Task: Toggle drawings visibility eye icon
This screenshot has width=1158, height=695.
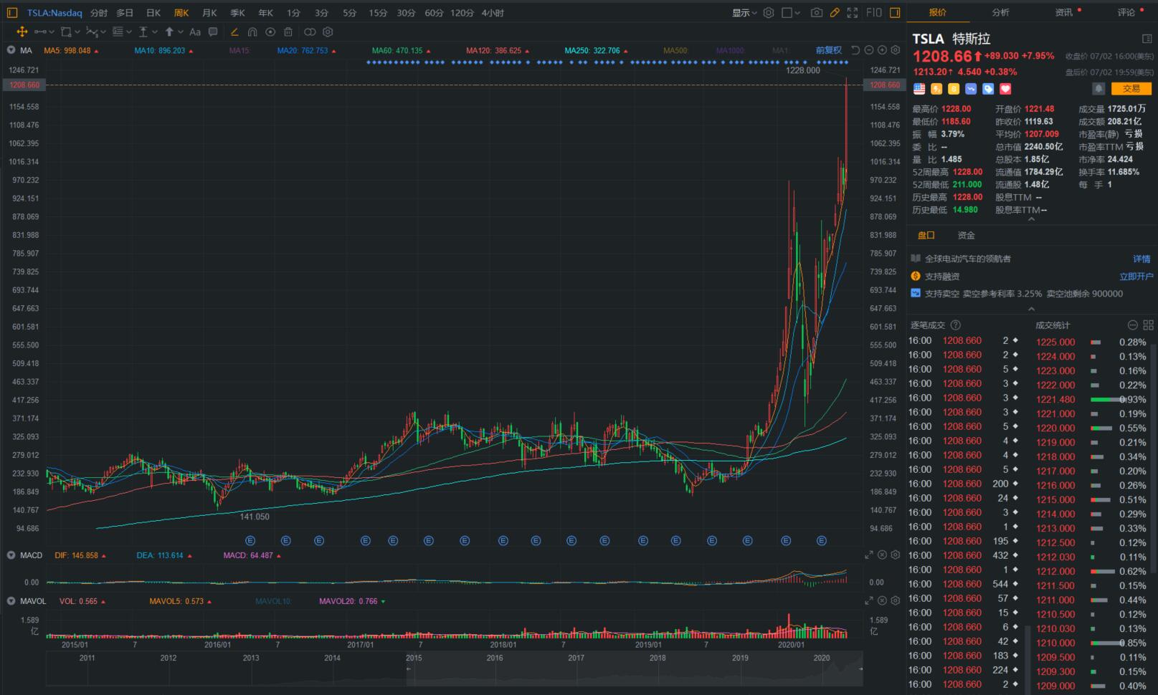Action: [x=270, y=32]
